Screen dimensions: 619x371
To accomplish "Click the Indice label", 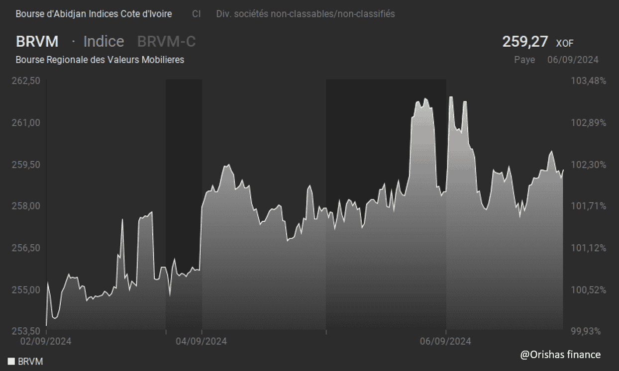I will pos(103,41).
